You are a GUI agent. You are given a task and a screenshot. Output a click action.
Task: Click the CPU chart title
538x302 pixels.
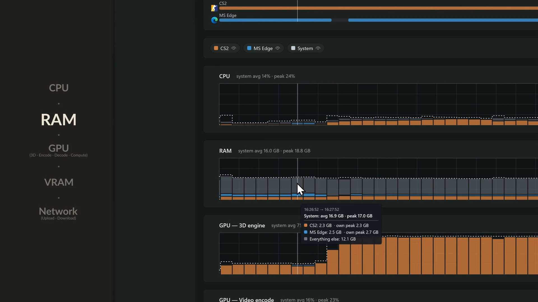pyautogui.click(x=224, y=76)
